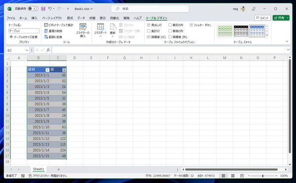Click the macro record icon in status bar
This screenshot has width=296, height=183.
(23, 176)
